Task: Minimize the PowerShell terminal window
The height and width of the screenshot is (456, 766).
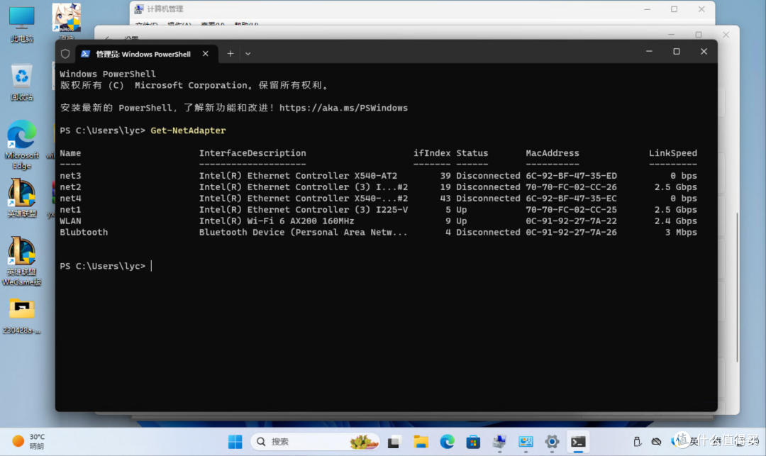Action: (649, 51)
